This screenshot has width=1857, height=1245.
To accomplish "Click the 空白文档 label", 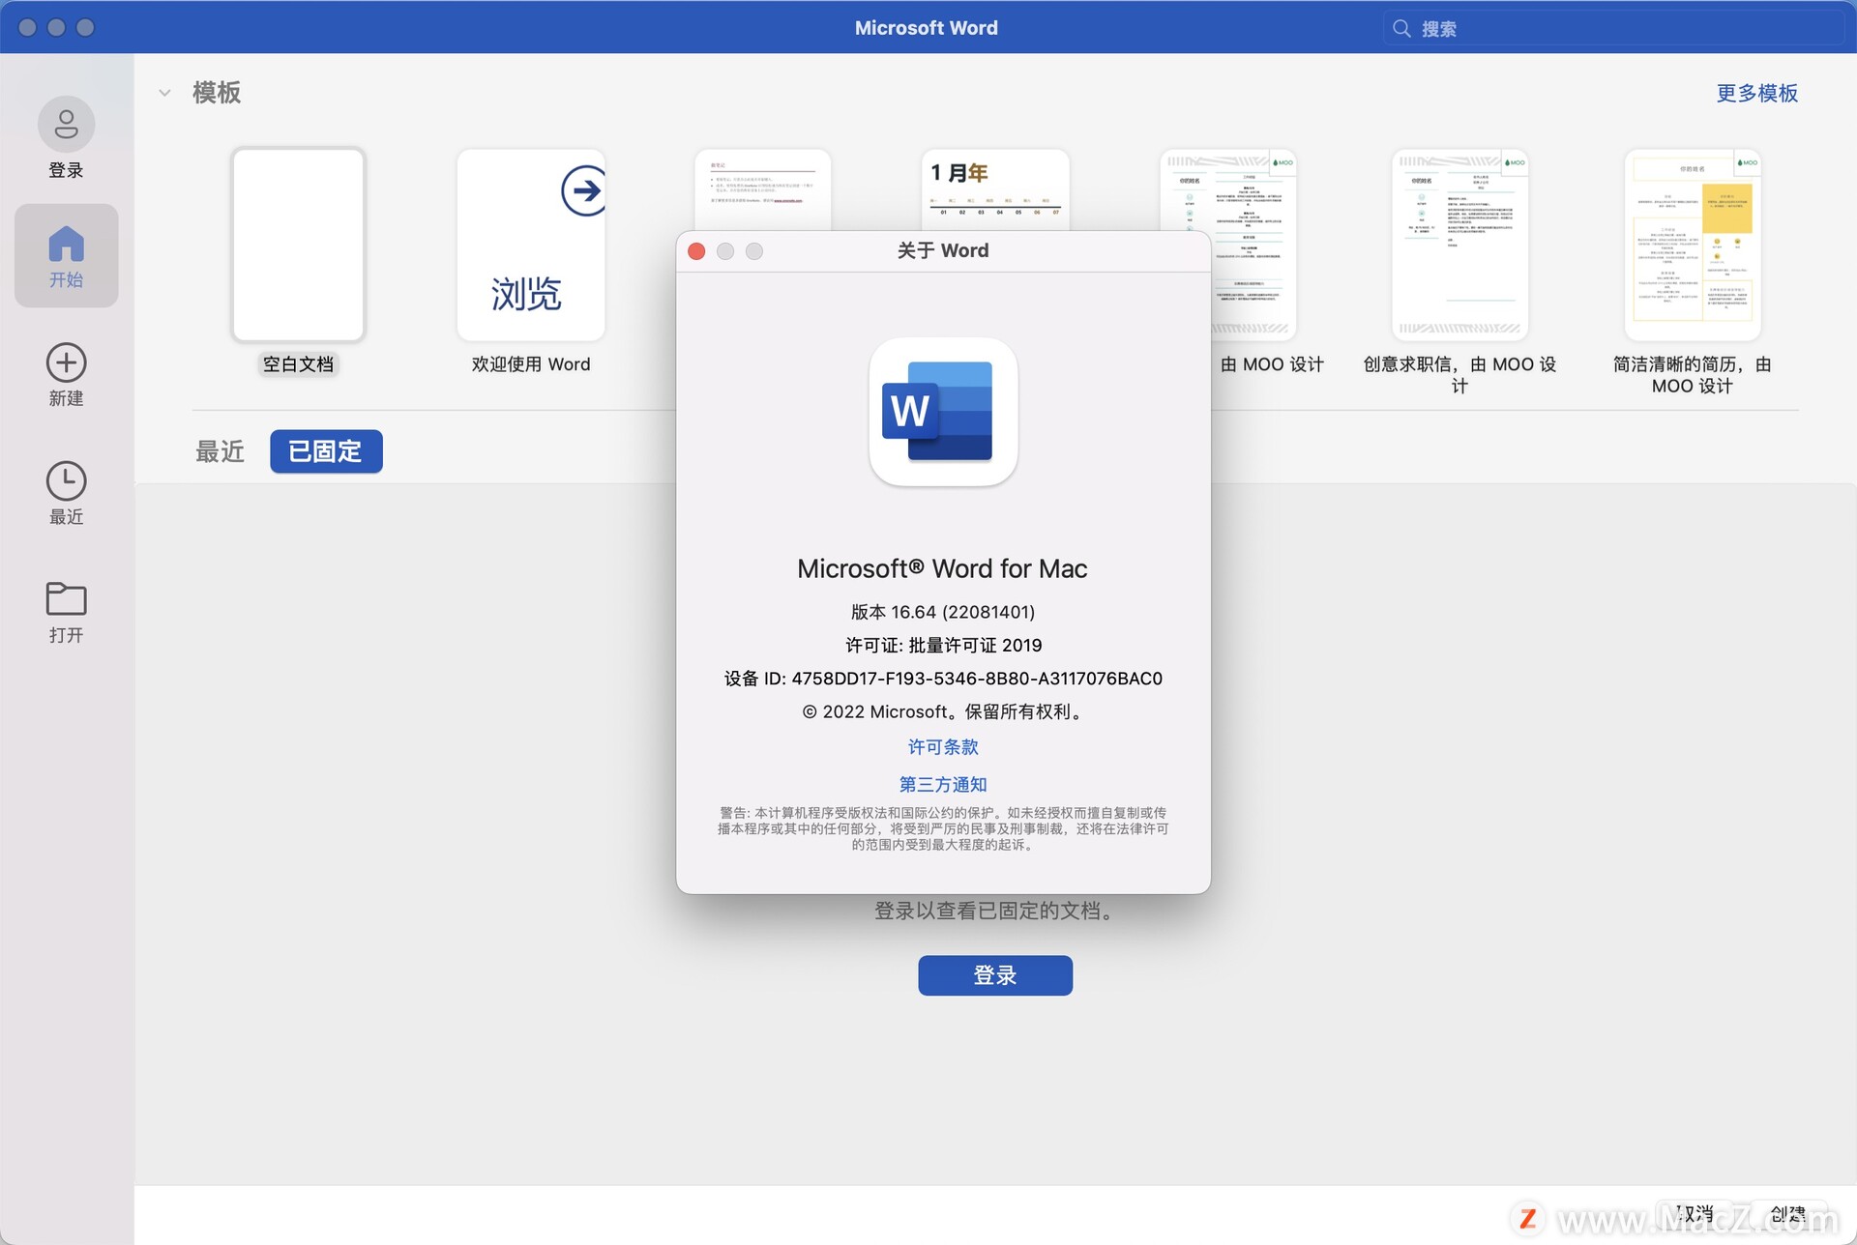I will pyautogui.click(x=298, y=364).
